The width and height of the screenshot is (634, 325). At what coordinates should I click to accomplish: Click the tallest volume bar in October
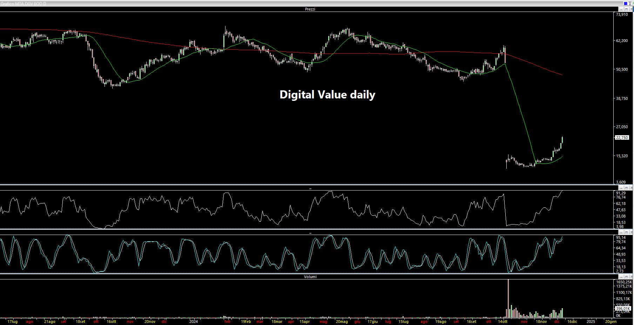[x=508, y=298]
